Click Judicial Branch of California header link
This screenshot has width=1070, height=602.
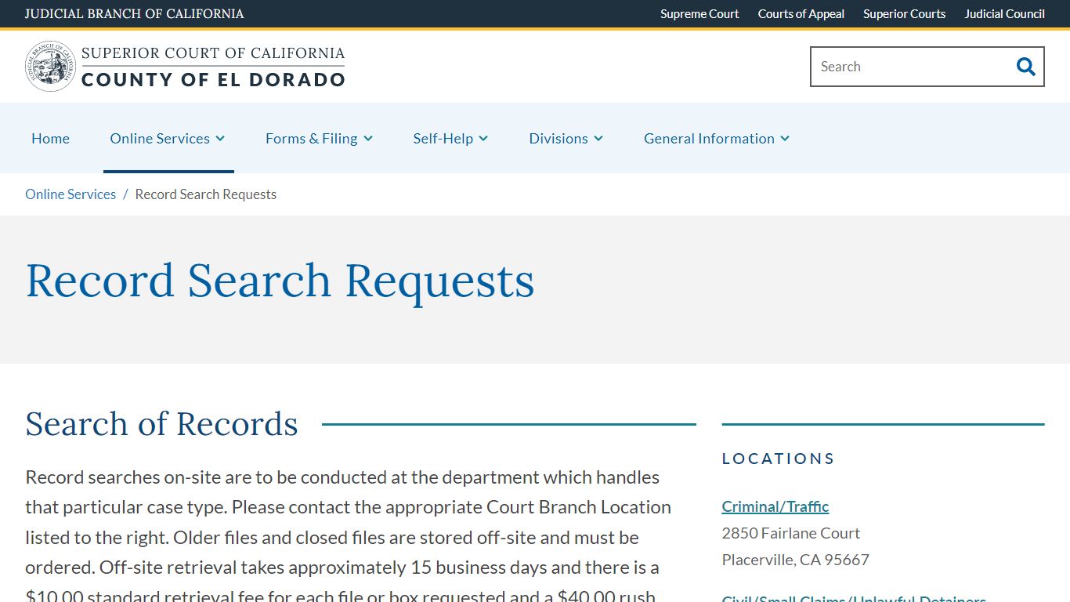click(x=135, y=14)
